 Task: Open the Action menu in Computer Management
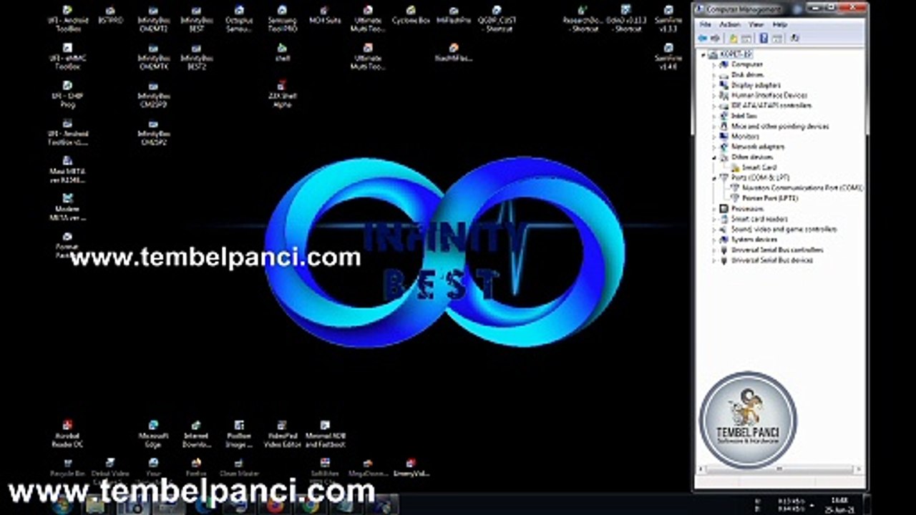pos(730,24)
